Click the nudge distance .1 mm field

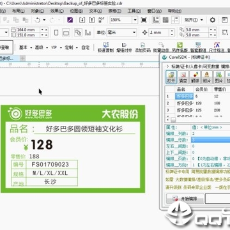158,33
